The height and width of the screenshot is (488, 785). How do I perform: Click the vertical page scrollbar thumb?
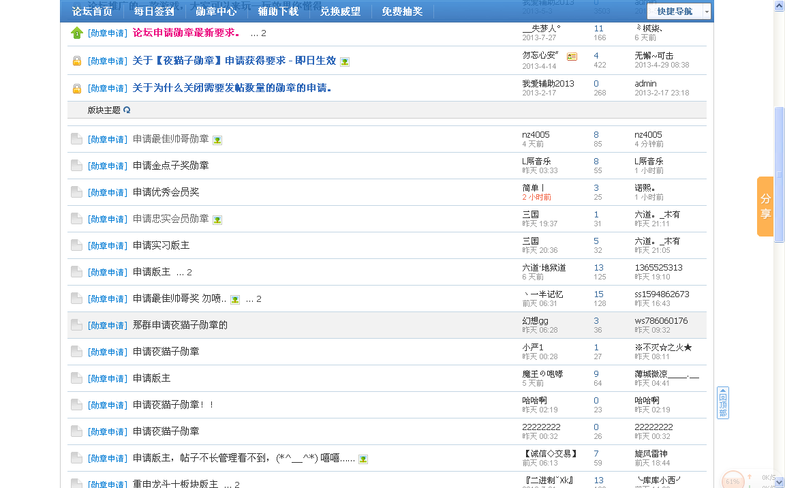pyautogui.click(x=779, y=174)
